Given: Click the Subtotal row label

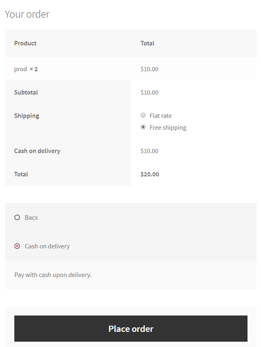Looking at the screenshot, I should 26,92.
